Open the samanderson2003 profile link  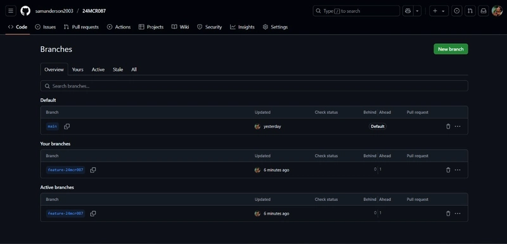pos(54,11)
